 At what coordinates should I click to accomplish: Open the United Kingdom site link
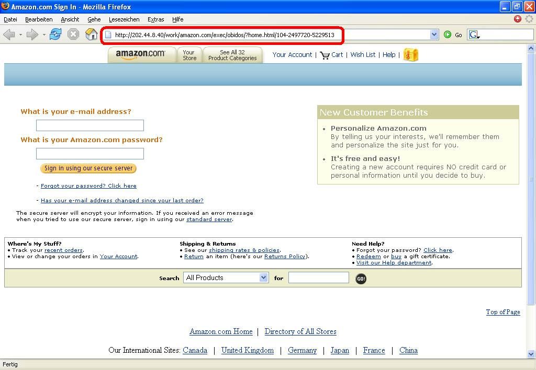point(248,350)
